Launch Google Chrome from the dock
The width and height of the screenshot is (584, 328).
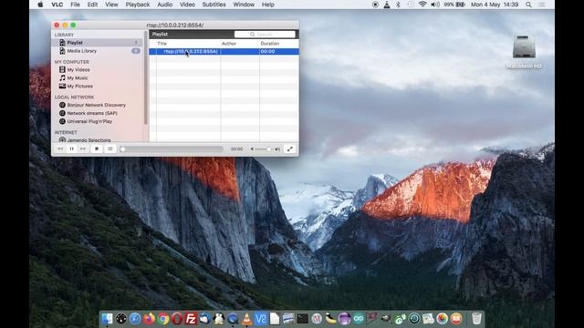[163, 319]
